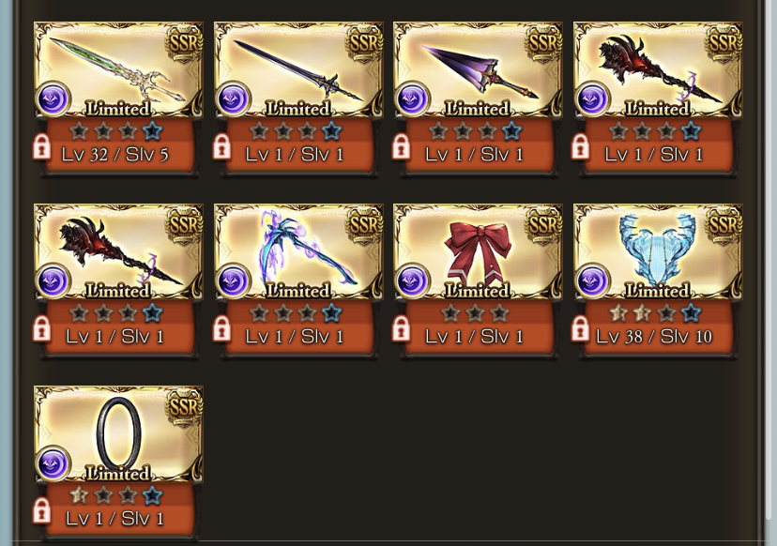Select the glowing blue scythe weapon

pos(298,251)
